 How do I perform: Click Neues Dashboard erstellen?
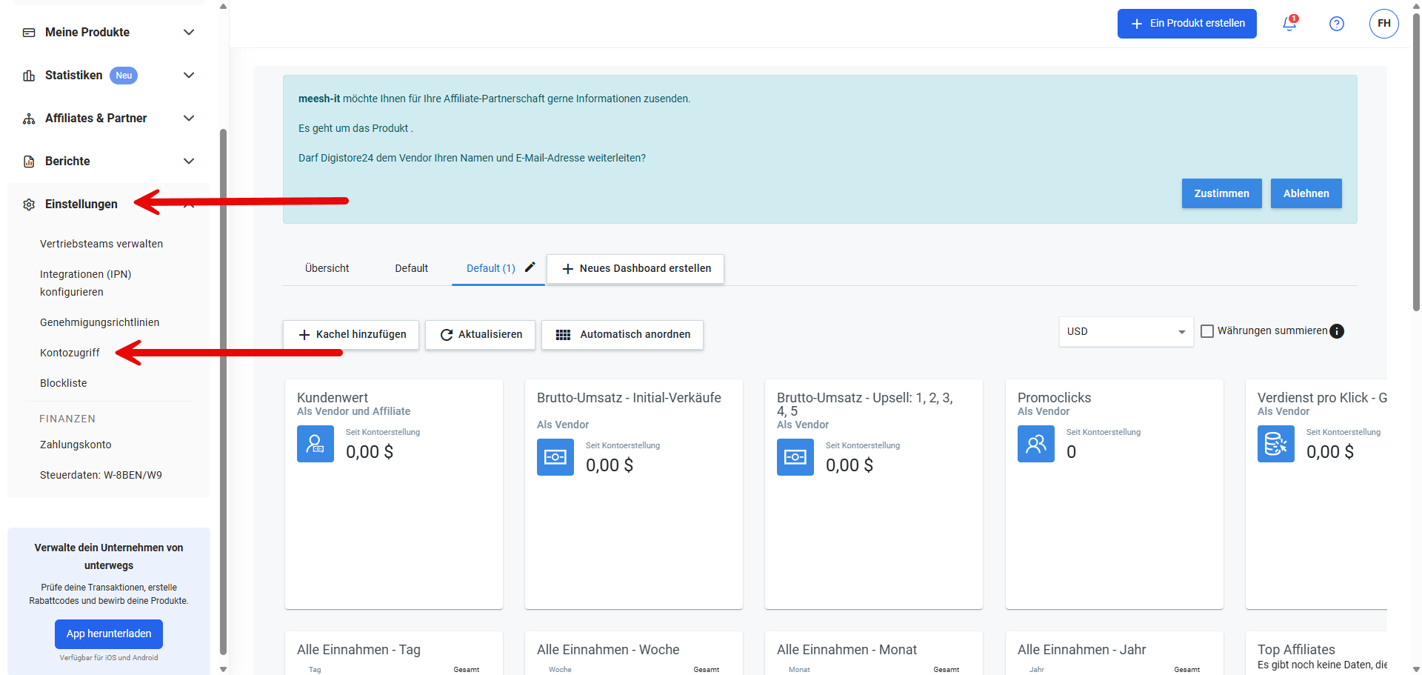[635, 268]
